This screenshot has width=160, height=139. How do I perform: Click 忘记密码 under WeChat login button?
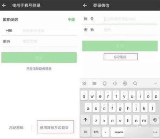coord(120,57)
